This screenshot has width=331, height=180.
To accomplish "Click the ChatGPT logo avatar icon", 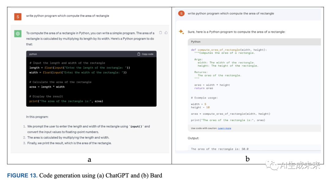I will (x=18, y=33).
